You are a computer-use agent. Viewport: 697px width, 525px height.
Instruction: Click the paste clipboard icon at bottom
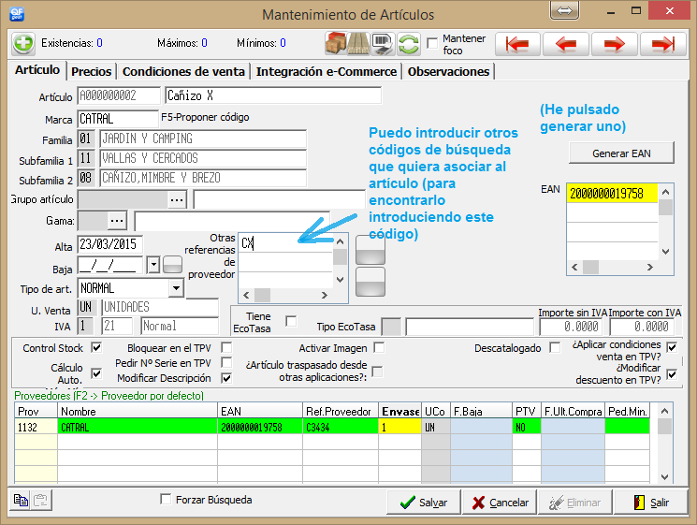[x=41, y=500]
